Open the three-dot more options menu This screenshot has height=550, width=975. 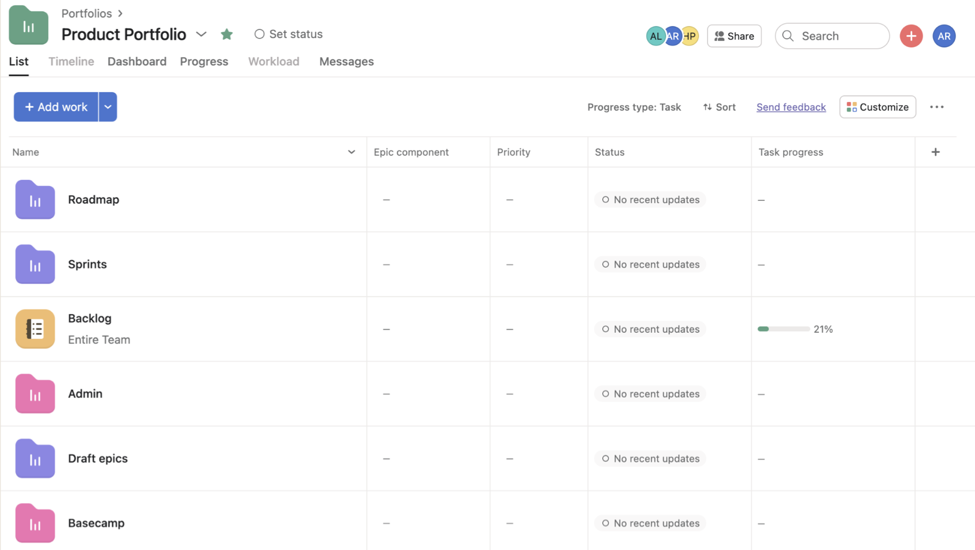click(x=937, y=107)
